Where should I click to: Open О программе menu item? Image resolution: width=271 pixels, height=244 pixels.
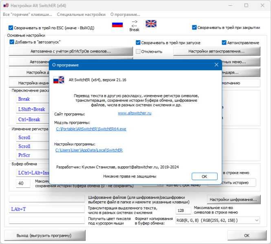(125, 15)
